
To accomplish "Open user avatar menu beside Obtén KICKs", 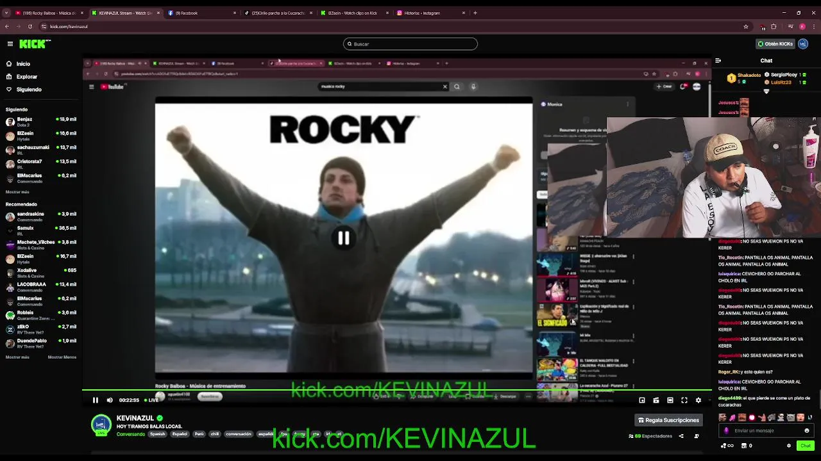I will [802, 44].
